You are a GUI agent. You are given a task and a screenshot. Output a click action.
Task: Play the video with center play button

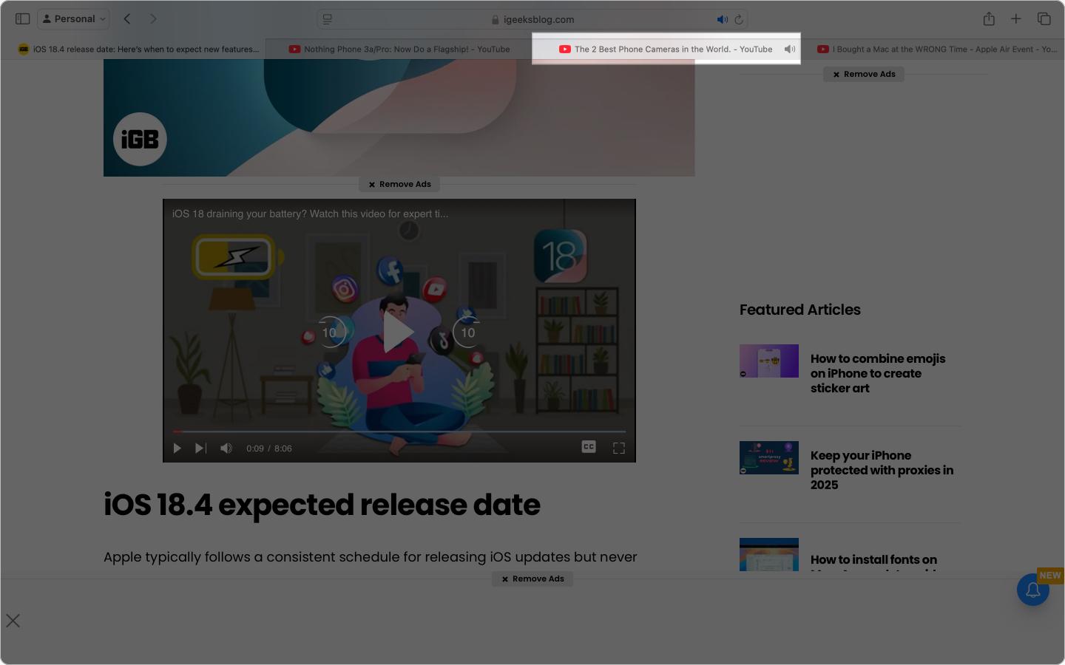pos(399,332)
